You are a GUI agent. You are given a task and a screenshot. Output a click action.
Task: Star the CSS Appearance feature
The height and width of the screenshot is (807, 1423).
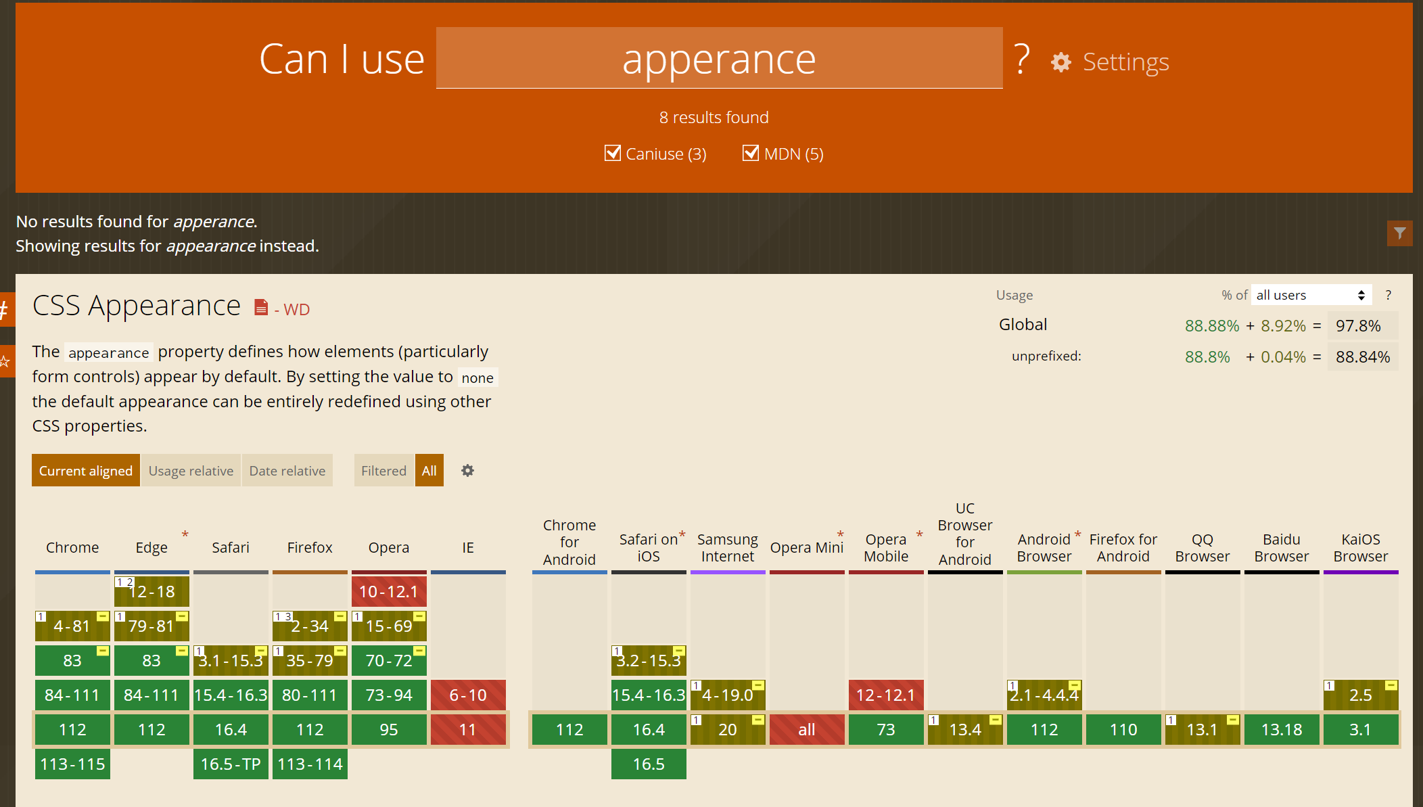pyautogui.click(x=5, y=361)
